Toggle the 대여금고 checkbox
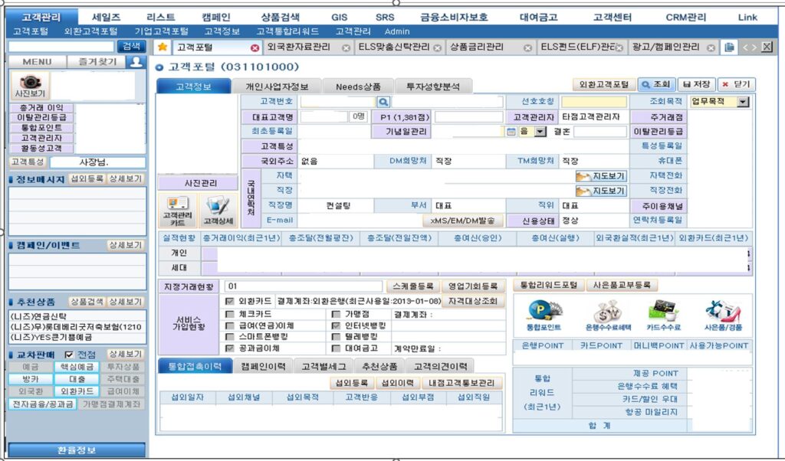 tap(336, 348)
